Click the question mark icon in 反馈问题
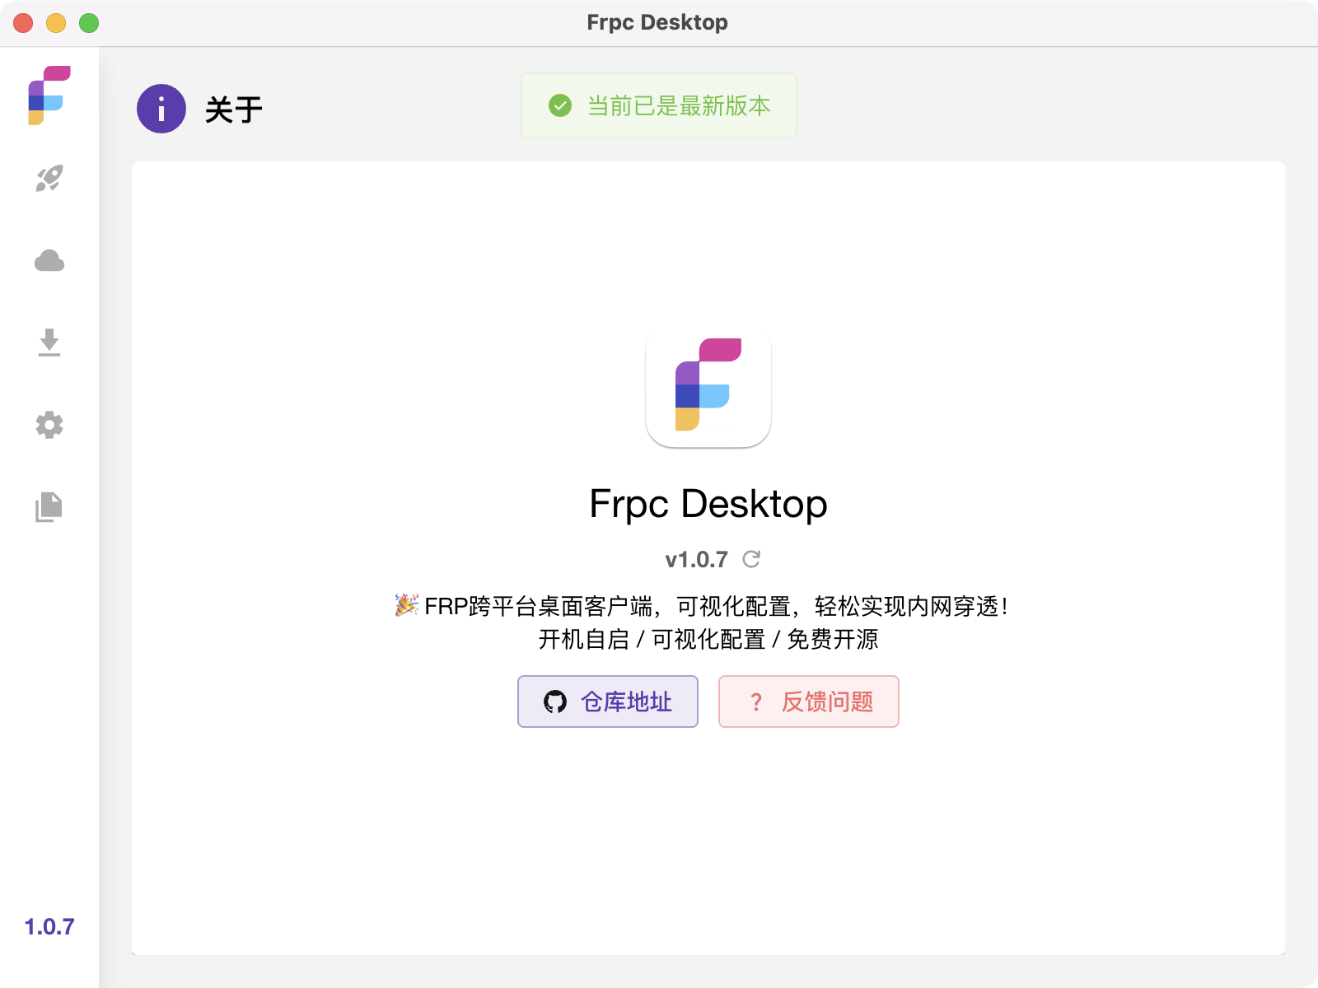The image size is (1318, 988). point(756,702)
